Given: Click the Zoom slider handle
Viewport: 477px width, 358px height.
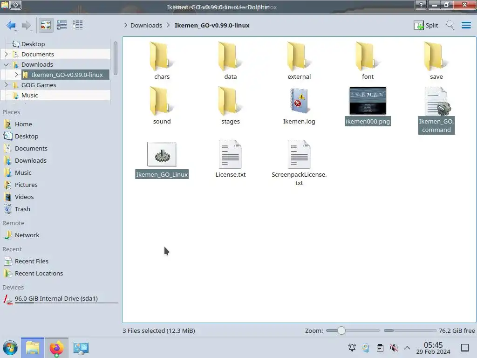Looking at the screenshot, I should (341, 330).
